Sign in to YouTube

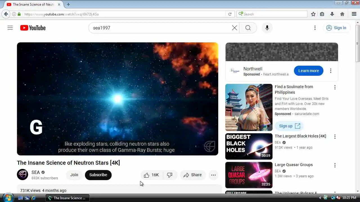(336, 28)
